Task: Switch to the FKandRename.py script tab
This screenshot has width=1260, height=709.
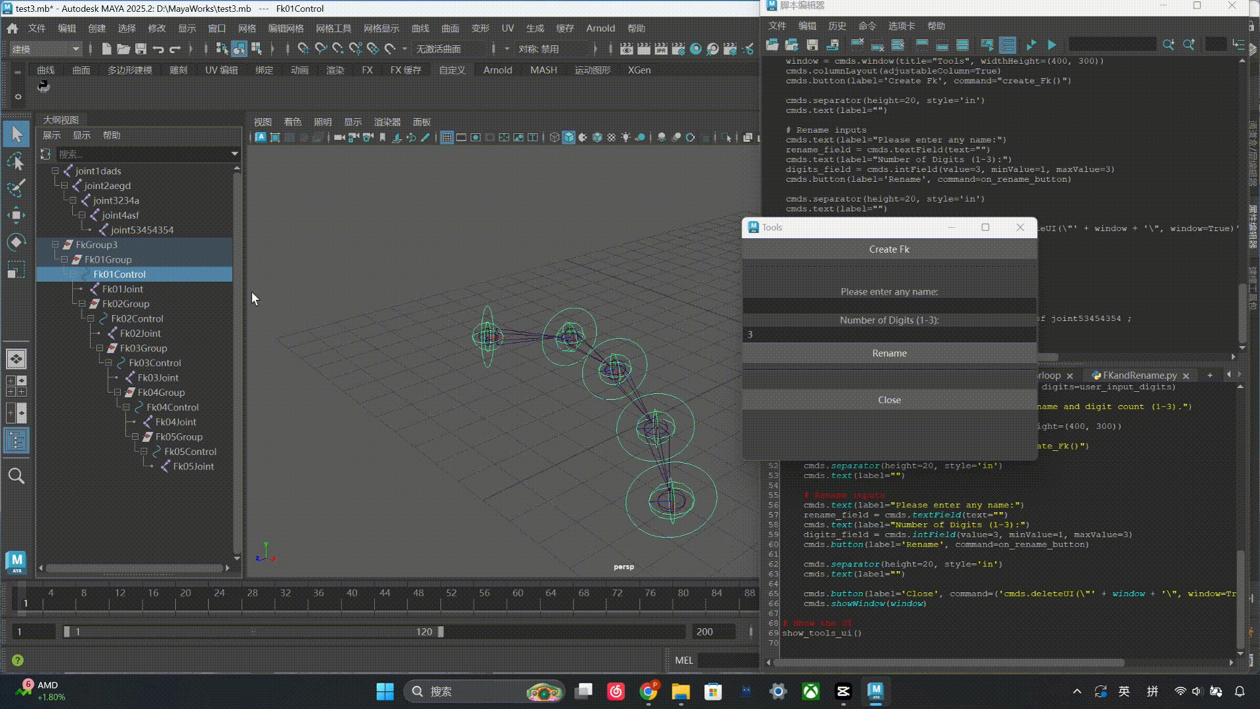Action: click(x=1139, y=375)
